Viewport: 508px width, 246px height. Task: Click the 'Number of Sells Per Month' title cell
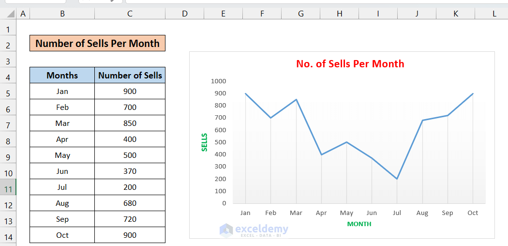coord(97,43)
